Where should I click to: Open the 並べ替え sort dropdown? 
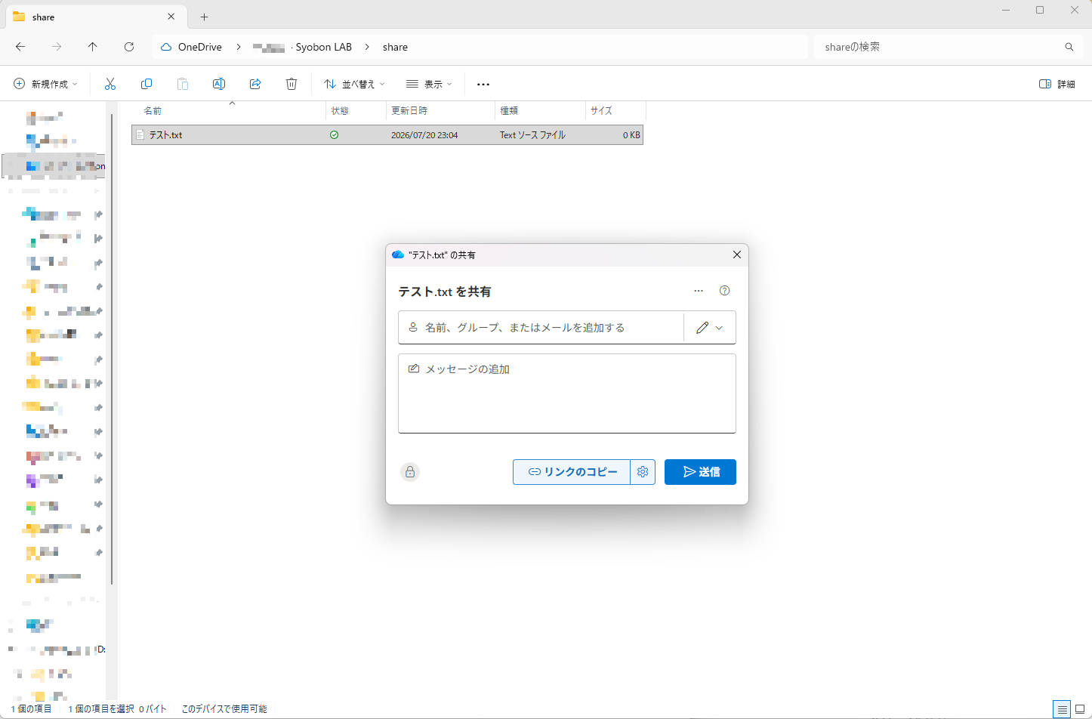click(354, 84)
